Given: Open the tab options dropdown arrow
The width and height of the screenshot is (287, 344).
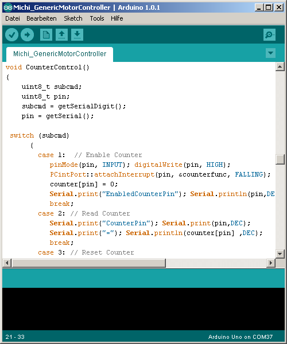Looking at the screenshot, I should coord(270,53).
